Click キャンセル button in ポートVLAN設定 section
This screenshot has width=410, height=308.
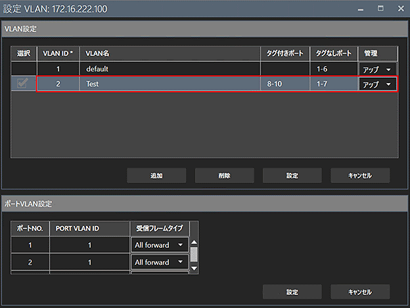(x=360, y=292)
